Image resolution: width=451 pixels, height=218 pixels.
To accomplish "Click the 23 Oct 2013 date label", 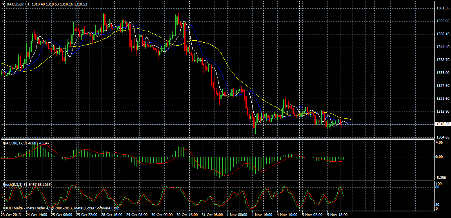I will [x=11, y=215].
